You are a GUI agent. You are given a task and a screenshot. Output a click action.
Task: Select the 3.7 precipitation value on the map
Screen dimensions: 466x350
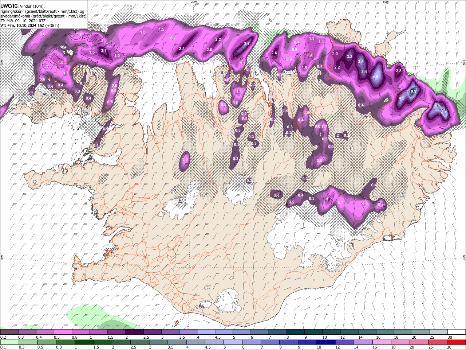click(246, 43)
